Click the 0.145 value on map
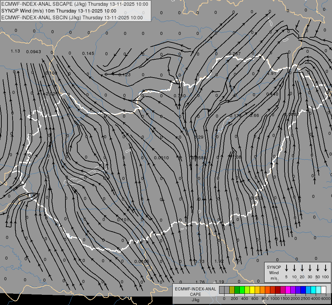 pos(88,53)
